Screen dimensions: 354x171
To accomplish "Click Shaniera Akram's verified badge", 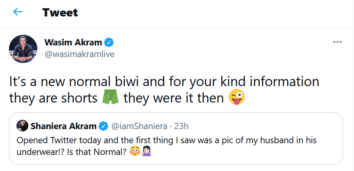I will 103,126.
